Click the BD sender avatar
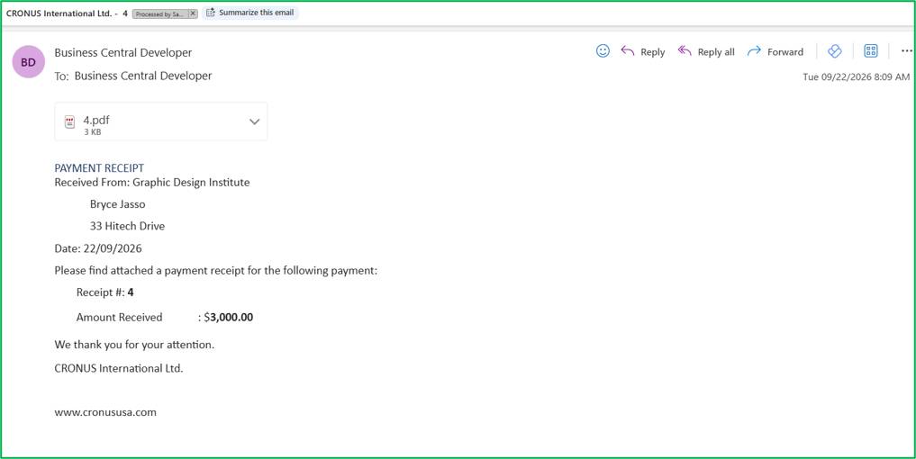This screenshot has height=459, width=916. tap(29, 62)
